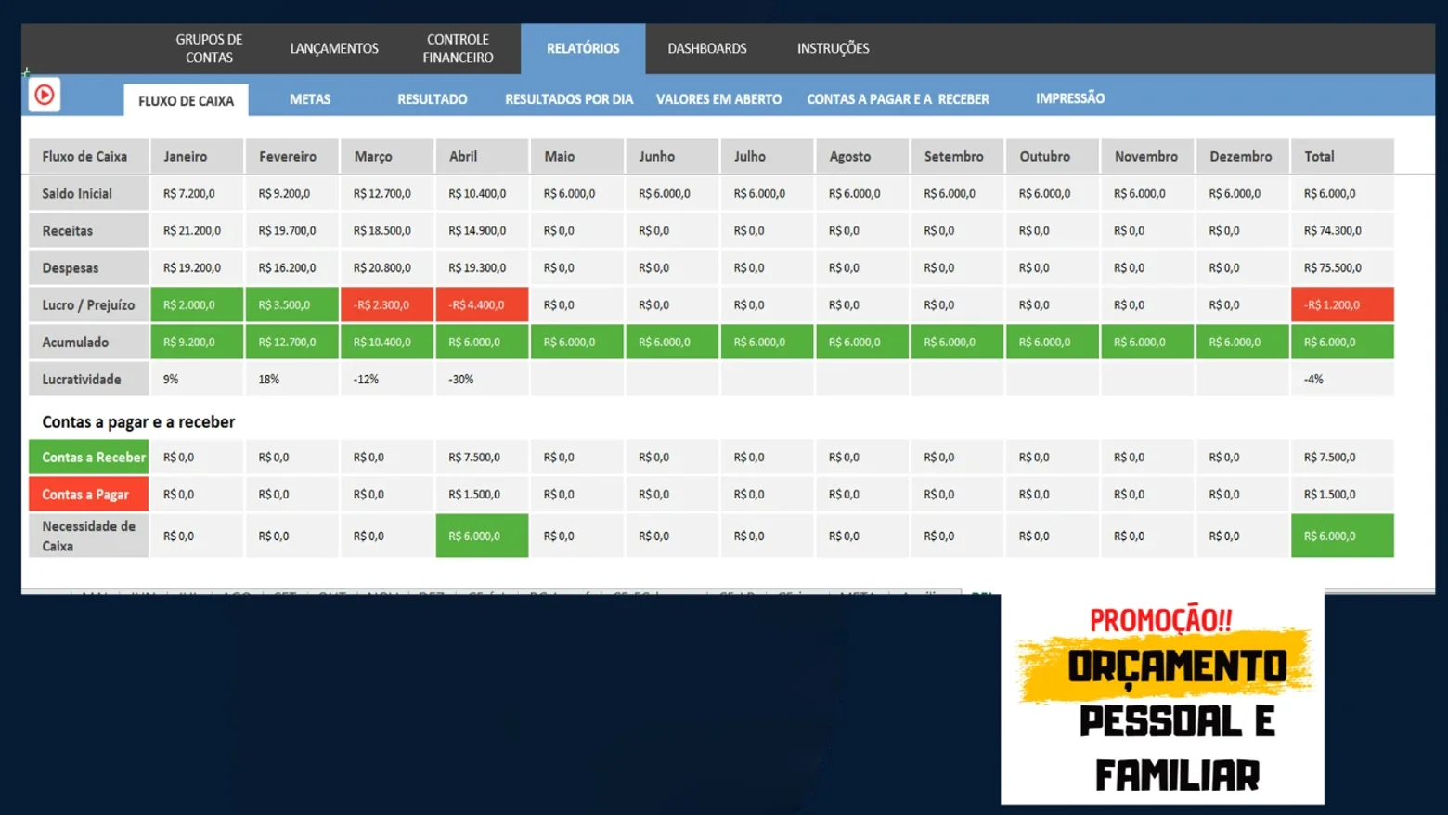
Task: Go to the IMPRESSÃO tab
Action: 1070,98
